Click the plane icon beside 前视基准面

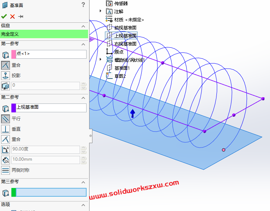click(109, 27)
